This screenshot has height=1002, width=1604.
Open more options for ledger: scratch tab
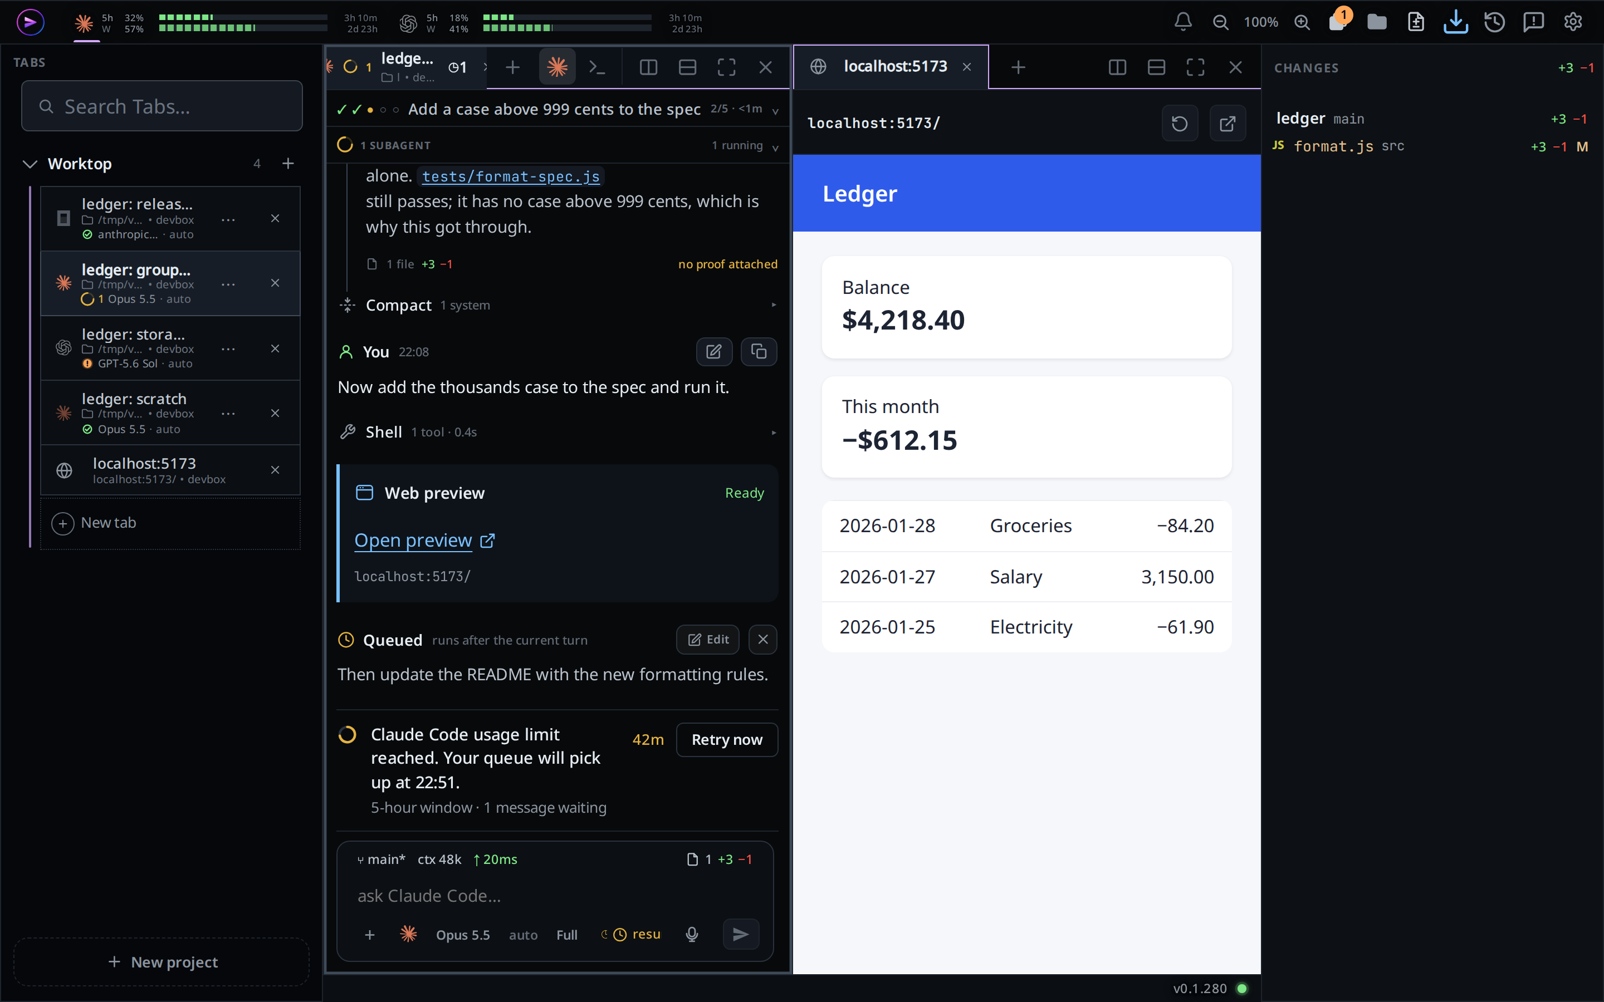[x=228, y=414]
